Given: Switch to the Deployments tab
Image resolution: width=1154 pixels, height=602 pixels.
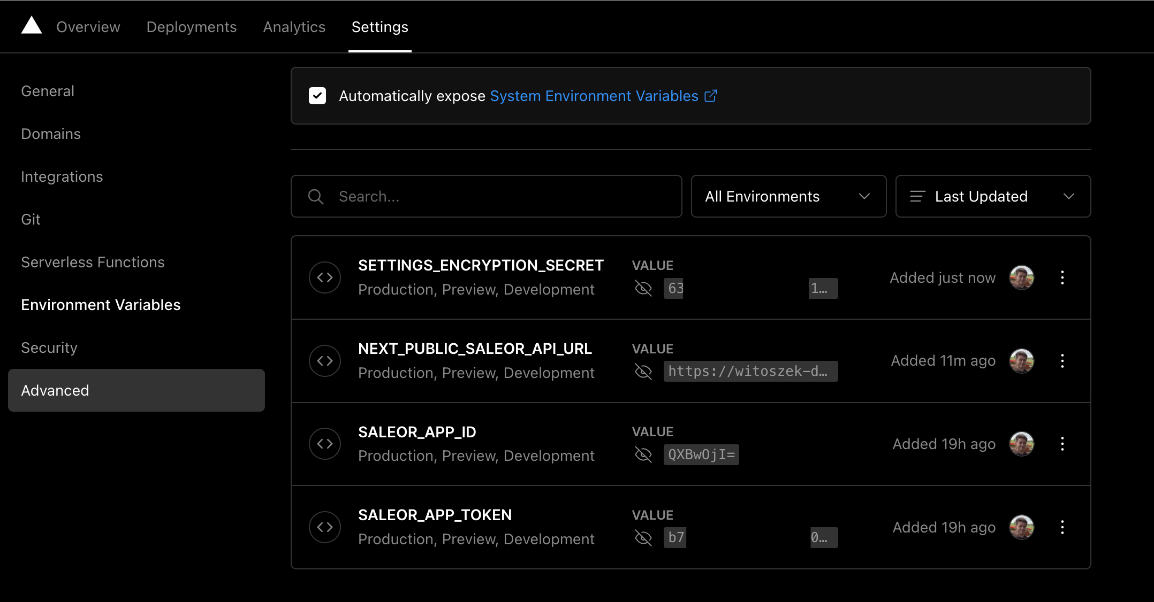Looking at the screenshot, I should [x=192, y=27].
